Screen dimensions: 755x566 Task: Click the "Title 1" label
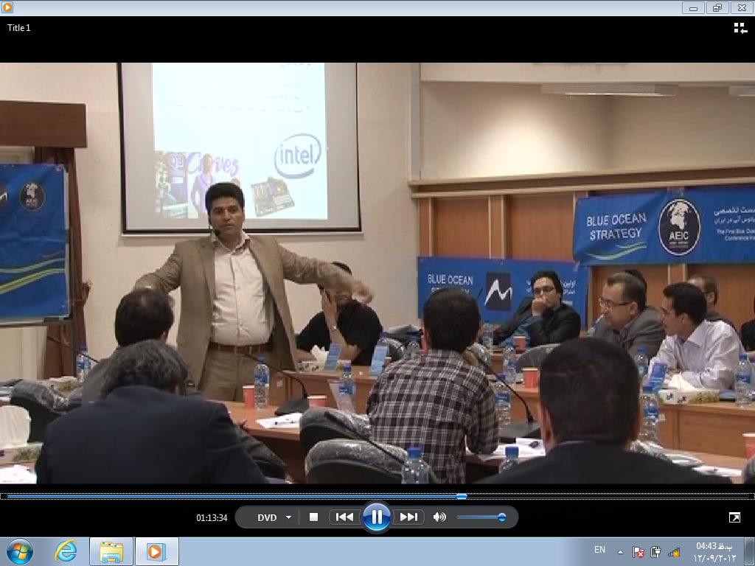coord(18,28)
